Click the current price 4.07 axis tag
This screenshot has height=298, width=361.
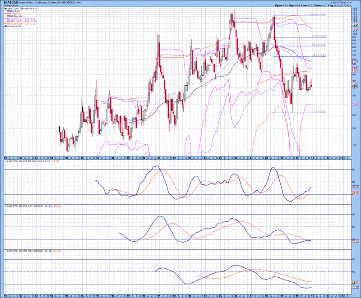click(x=355, y=87)
